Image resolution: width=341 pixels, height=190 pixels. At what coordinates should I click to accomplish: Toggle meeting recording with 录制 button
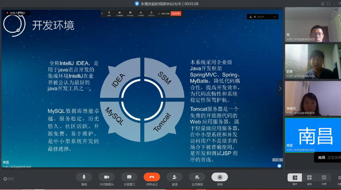point(220,177)
